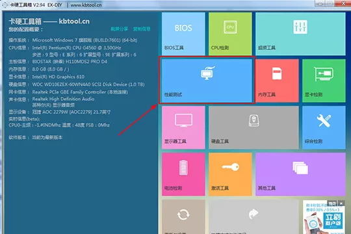Open 超频工具 overclocking sliders tile
The height and width of the screenshot is (234, 351).
click(x=300, y=34)
